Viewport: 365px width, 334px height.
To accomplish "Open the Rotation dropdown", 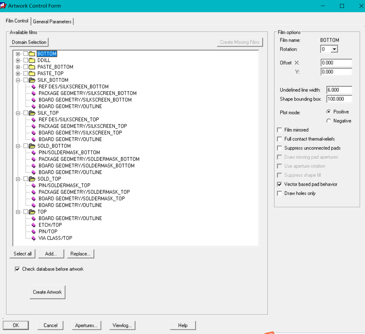I will [x=334, y=49].
